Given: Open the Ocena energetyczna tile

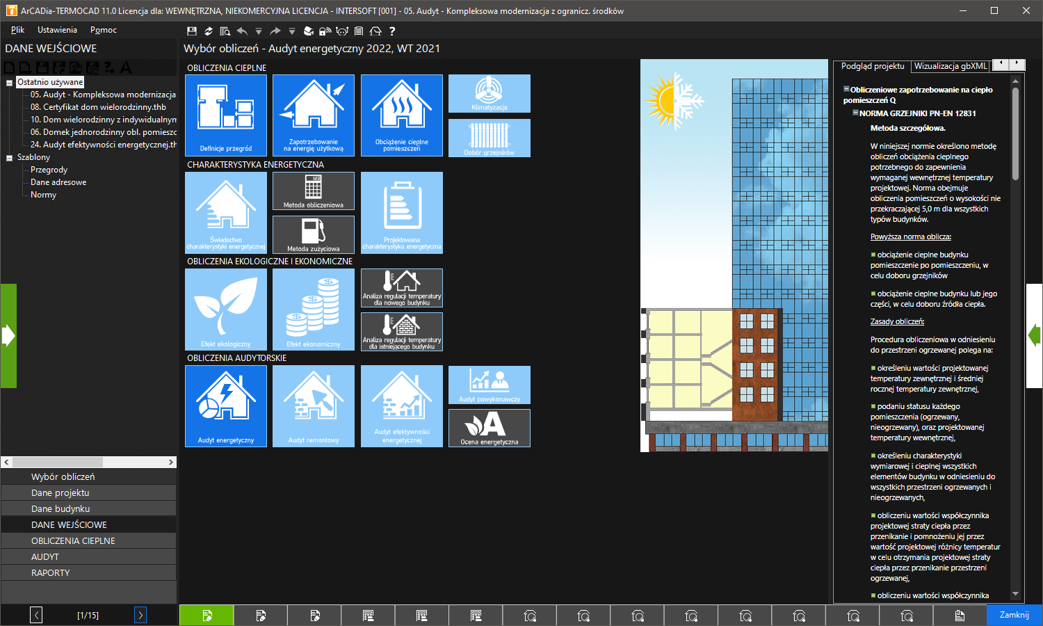Looking at the screenshot, I should click(490, 428).
